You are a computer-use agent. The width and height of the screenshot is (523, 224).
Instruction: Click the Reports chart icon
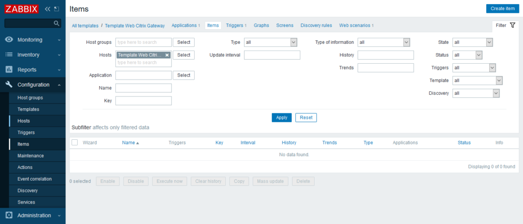pos(9,70)
